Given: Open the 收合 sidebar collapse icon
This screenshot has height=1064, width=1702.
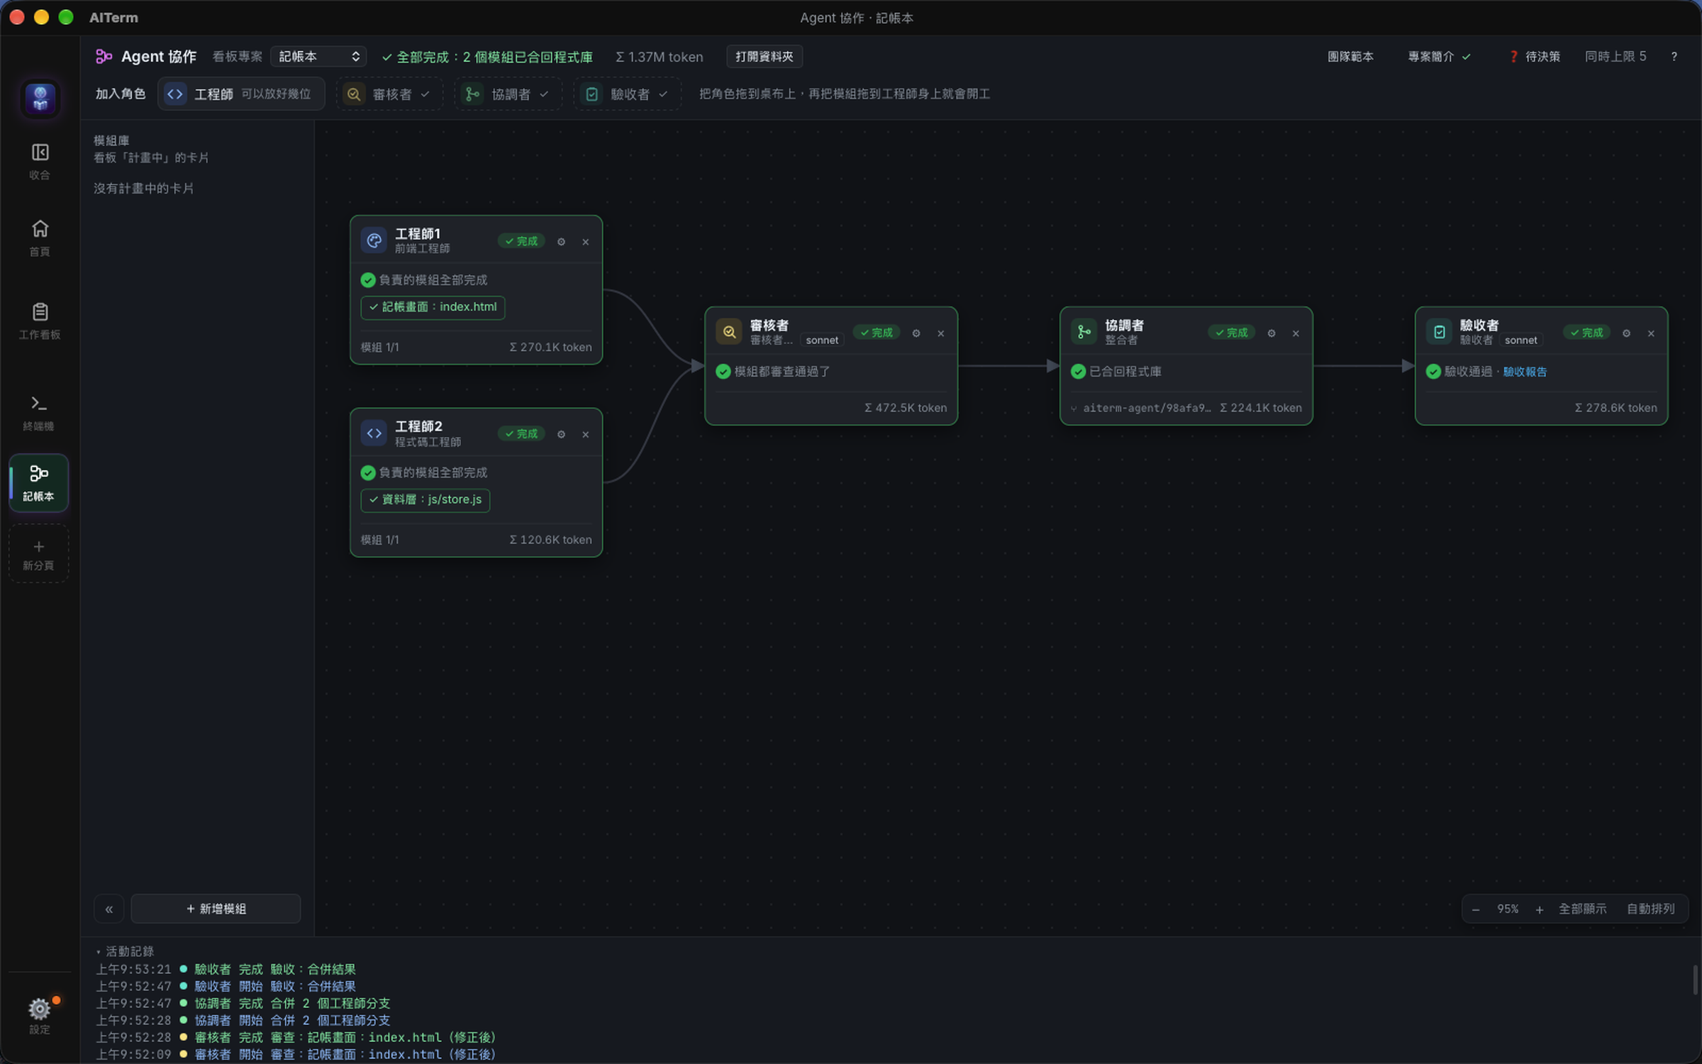Looking at the screenshot, I should (40, 161).
